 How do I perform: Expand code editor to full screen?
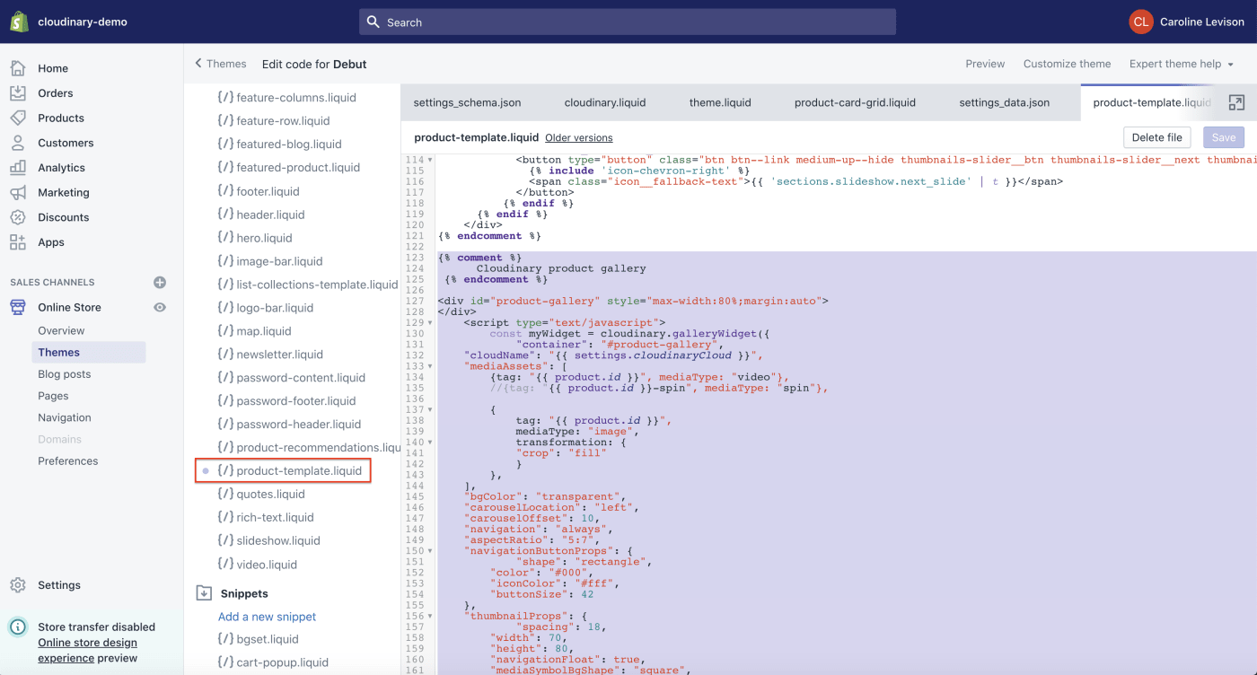pos(1236,102)
